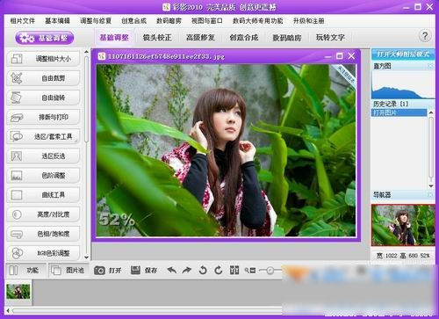This screenshot has width=439, height=319.
Task: Redo with the right curved arrow
Action: coord(187,270)
